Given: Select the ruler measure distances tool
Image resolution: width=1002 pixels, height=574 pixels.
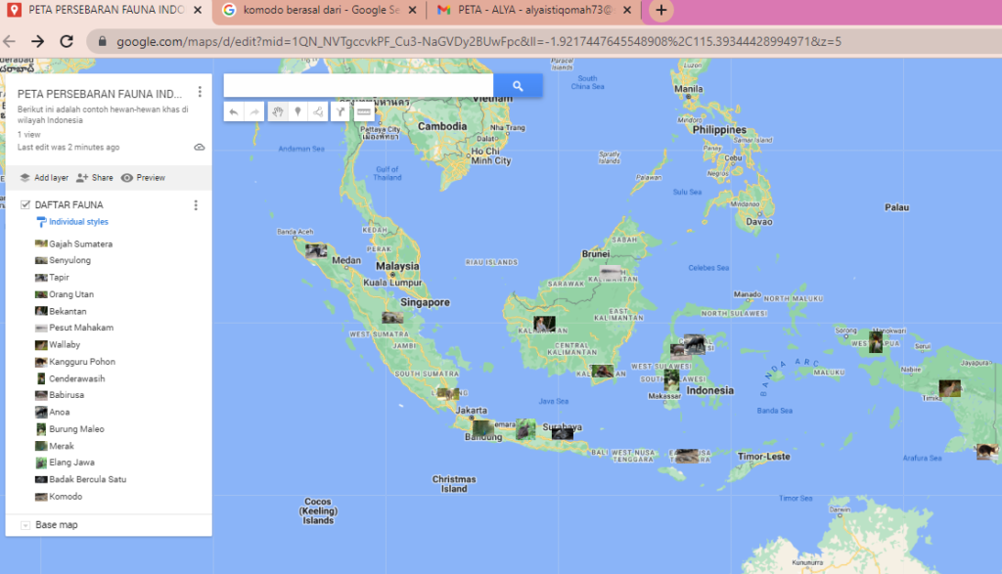Looking at the screenshot, I should (x=363, y=112).
